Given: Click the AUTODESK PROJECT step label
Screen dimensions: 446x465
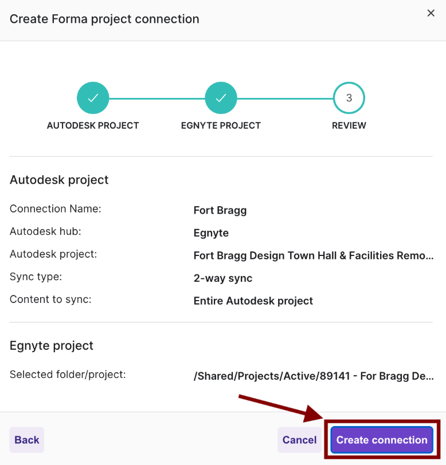Looking at the screenshot, I should (93, 125).
